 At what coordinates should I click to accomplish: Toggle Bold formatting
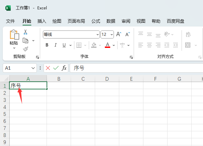pos(47,45)
